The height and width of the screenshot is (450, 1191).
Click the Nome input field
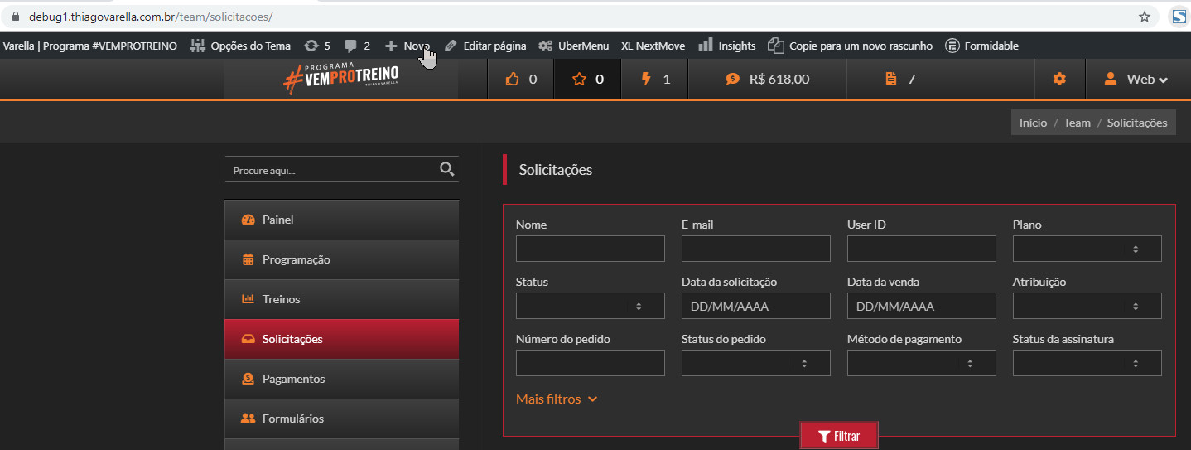[590, 249]
